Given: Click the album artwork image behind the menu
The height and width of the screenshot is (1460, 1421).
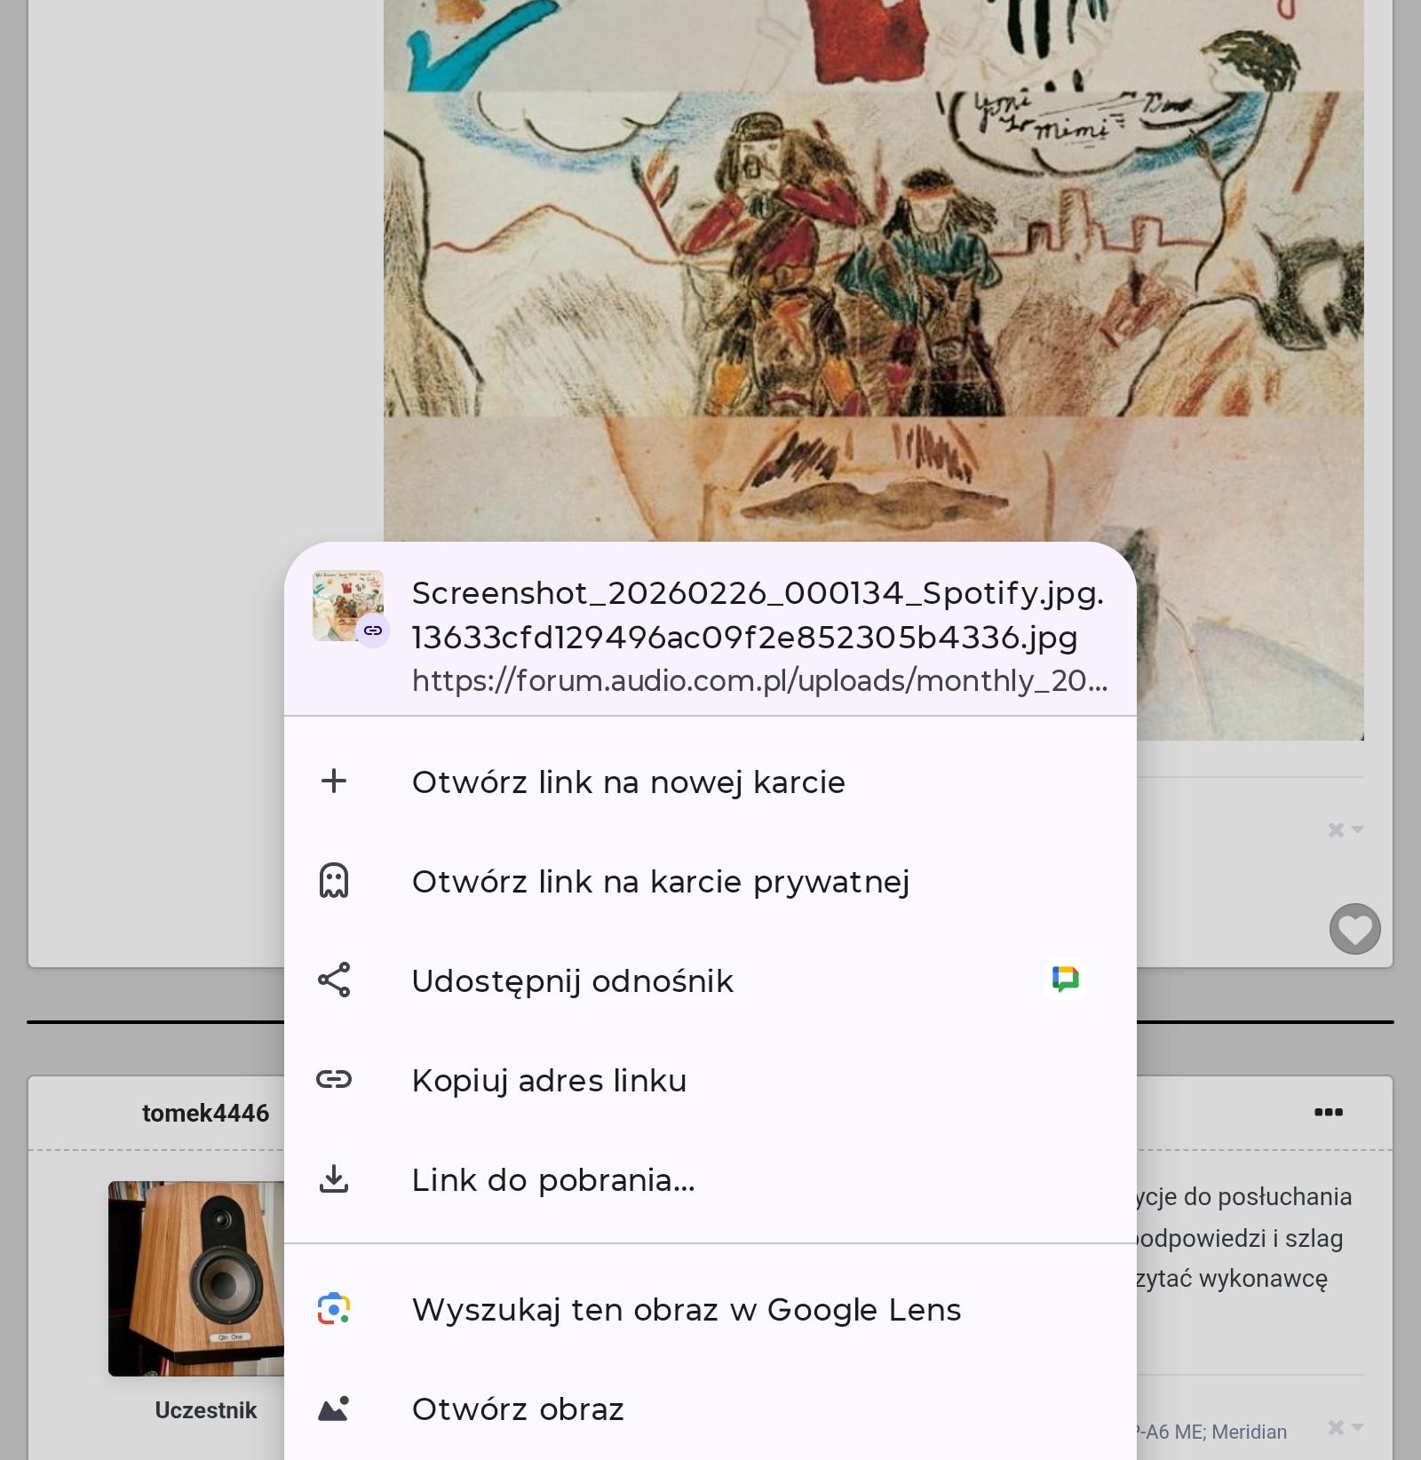Looking at the screenshot, I should click(873, 266).
